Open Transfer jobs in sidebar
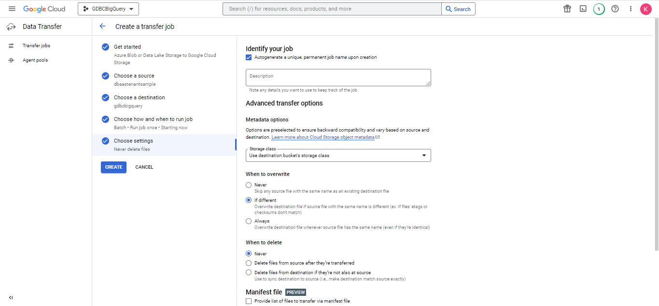 [36, 46]
